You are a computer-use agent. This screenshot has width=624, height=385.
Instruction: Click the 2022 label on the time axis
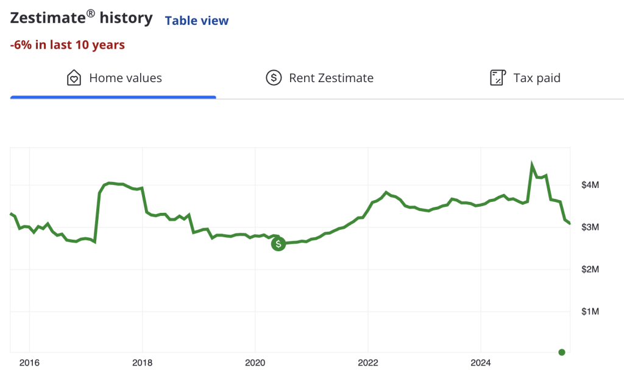(x=367, y=364)
